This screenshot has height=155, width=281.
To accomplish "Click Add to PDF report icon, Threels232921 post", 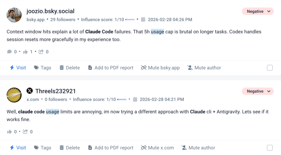I will point(90,148).
